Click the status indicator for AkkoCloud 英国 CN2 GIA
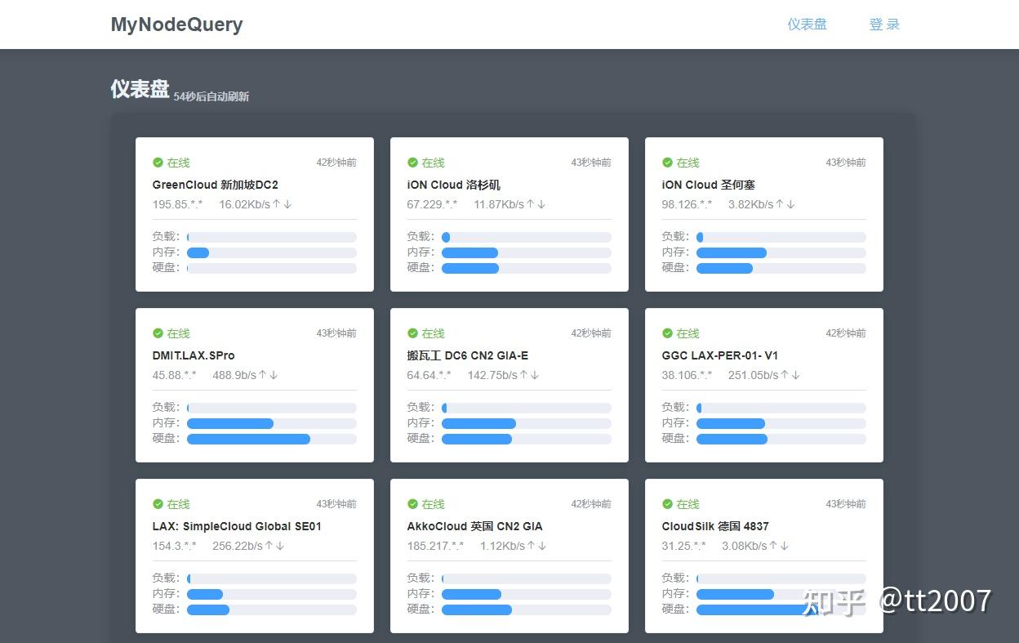 [412, 504]
